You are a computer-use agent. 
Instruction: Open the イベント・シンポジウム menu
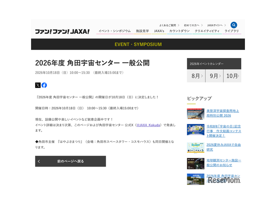(x=115, y=31)
